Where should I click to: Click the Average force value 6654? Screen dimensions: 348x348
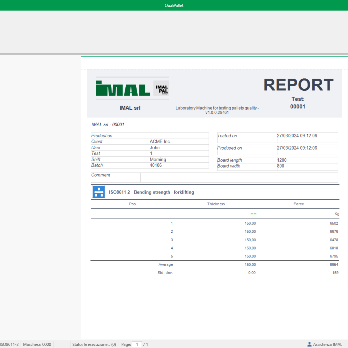[334, 264]
